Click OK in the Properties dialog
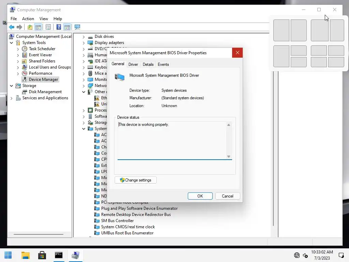Screen dimensions: 349x262 click(x=200, y=196)
